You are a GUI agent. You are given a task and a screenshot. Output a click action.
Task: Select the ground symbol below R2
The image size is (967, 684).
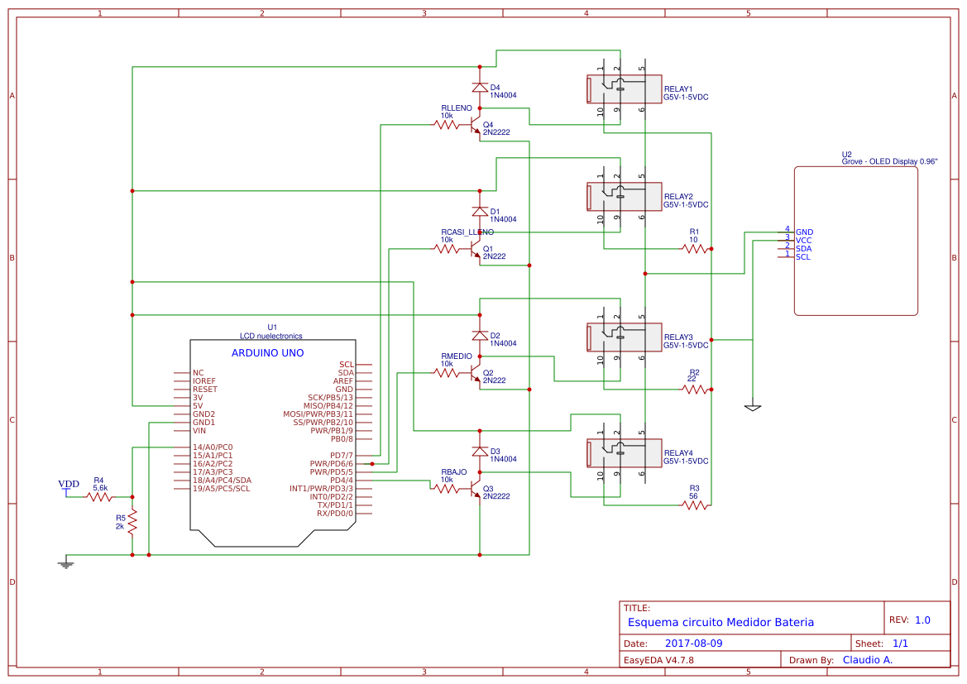tap(753, 407)
